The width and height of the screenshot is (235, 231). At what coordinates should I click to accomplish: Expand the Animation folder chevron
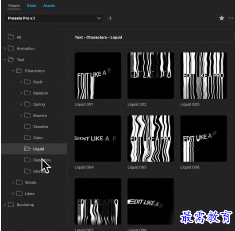[x=4, y=48]
